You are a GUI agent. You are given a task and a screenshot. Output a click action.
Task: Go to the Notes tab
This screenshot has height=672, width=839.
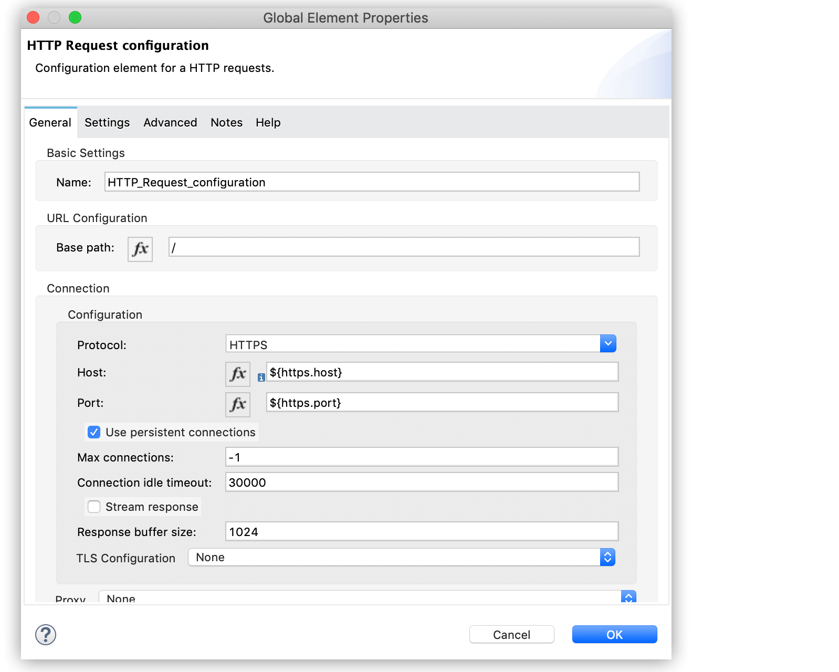pos(226,122)
